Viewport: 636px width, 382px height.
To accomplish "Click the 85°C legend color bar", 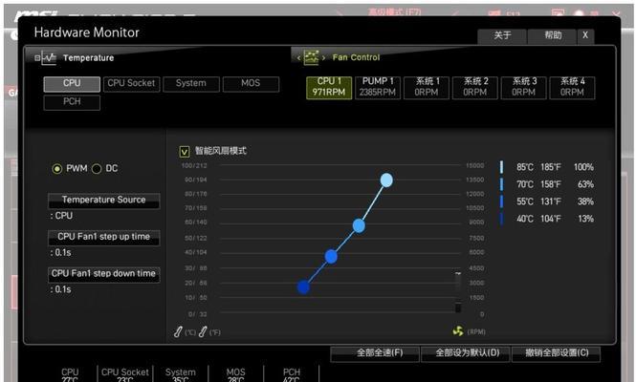I will pyautogui.click(x=502, y=167).
